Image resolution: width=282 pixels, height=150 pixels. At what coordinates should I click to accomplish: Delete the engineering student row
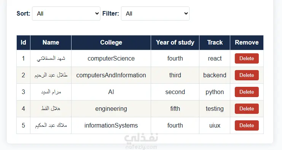click(x=247, y=109)
